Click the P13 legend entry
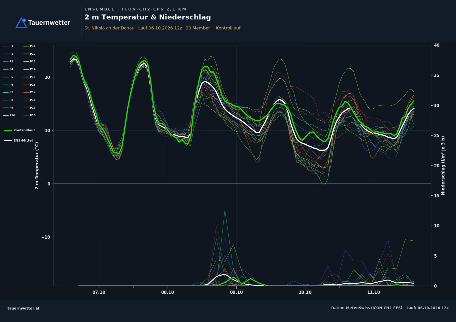This screenshot has height=322, width=456. (29, 61)
